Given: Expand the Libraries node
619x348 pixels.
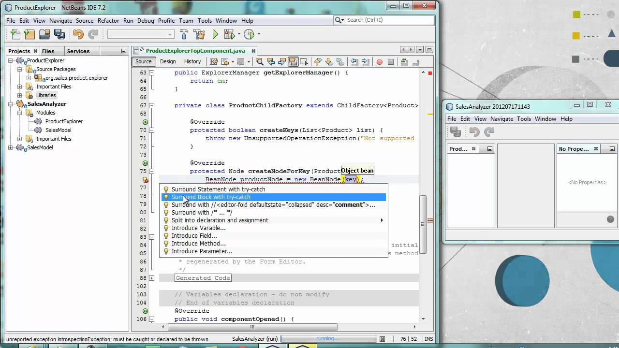Looking at the screenshot, I should tap(20, 95).
